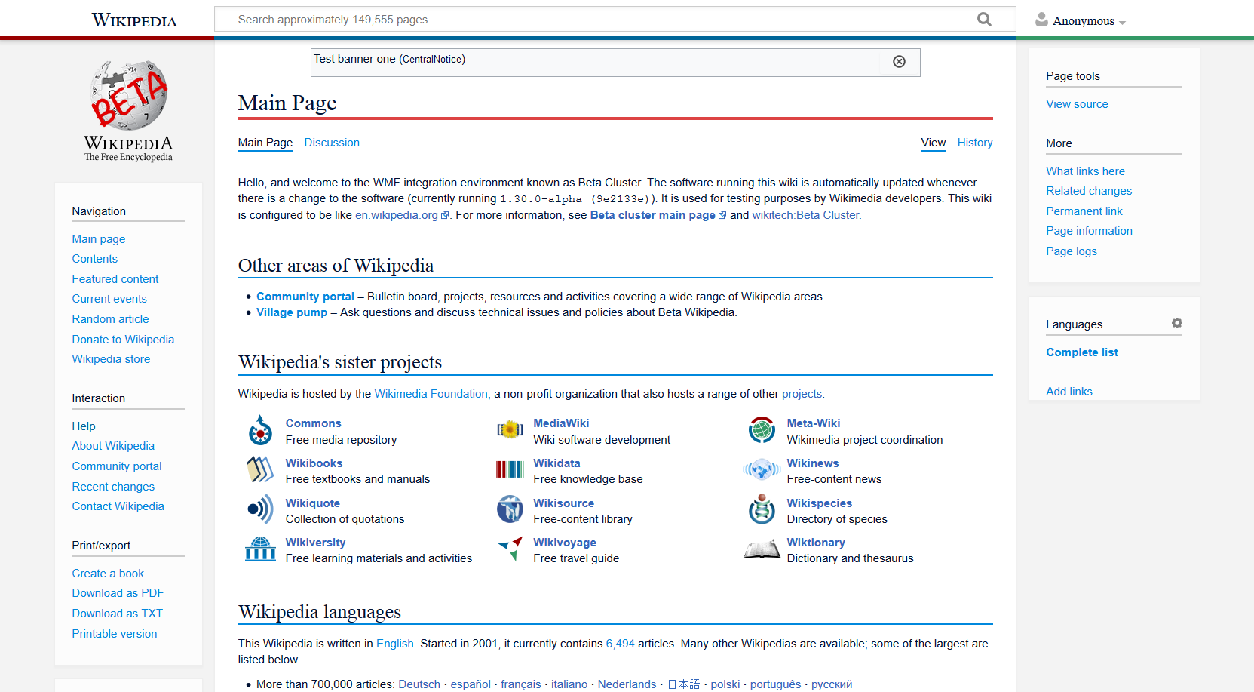
Task: Open Community portal in sidebar
Action: tap(117, 466)
